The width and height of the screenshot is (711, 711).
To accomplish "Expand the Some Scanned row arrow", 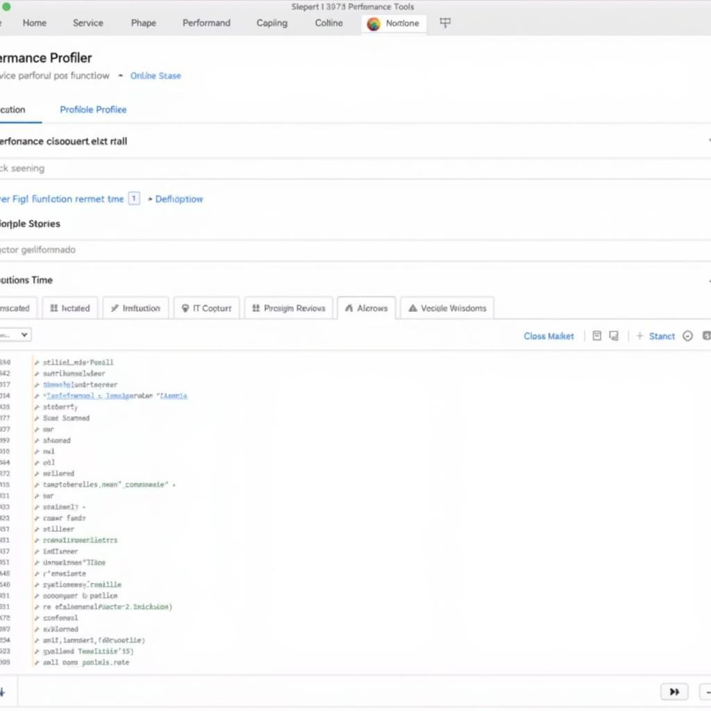I will [37, 418].
